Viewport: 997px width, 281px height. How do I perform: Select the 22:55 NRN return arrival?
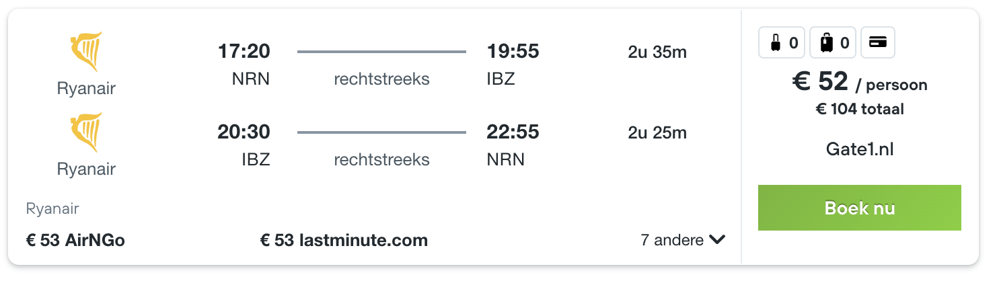[x=513, y=145]
